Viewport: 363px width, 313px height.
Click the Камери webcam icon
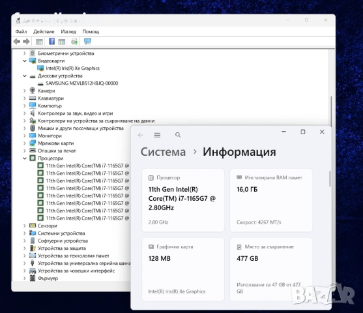pos(33,91)
